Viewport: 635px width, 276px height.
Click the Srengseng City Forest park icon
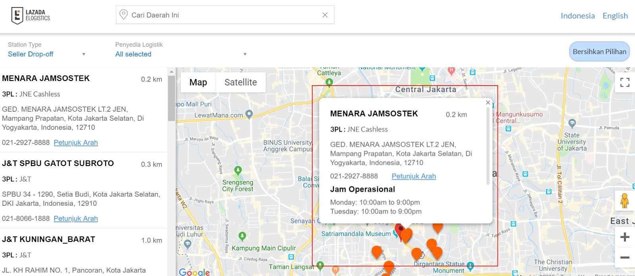238,171
